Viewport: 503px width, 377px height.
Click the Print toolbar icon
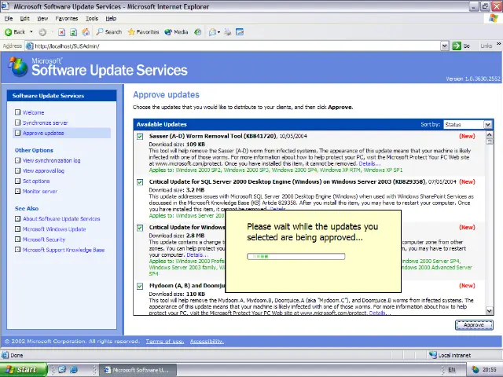(x=227, y=32)
